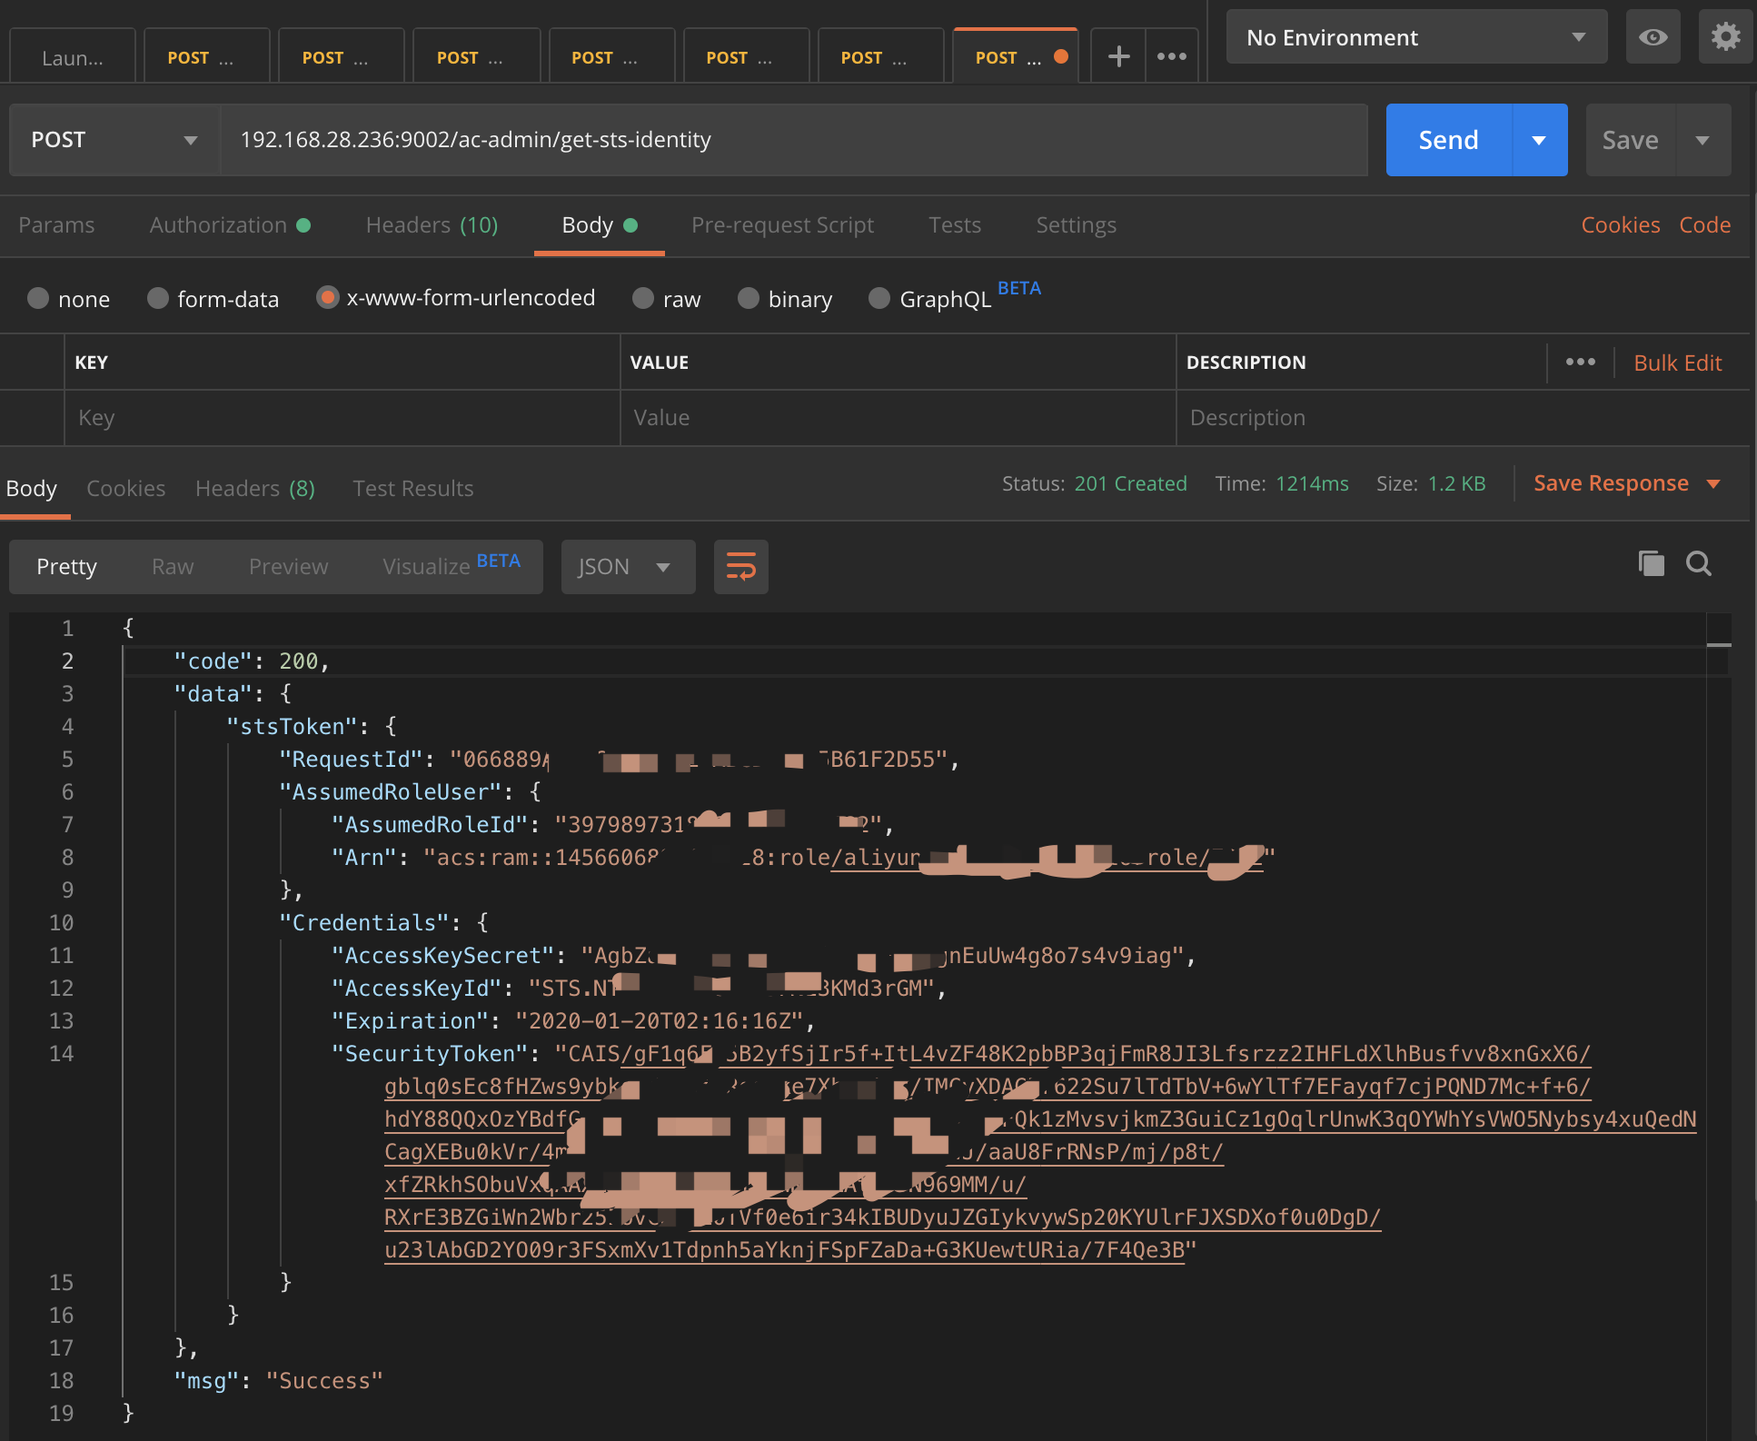
Task: Open the POST method dropdown
Action: pyautogui.click(x=114, y=140)
